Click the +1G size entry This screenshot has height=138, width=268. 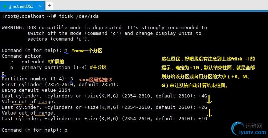click(x=203, y=119)
